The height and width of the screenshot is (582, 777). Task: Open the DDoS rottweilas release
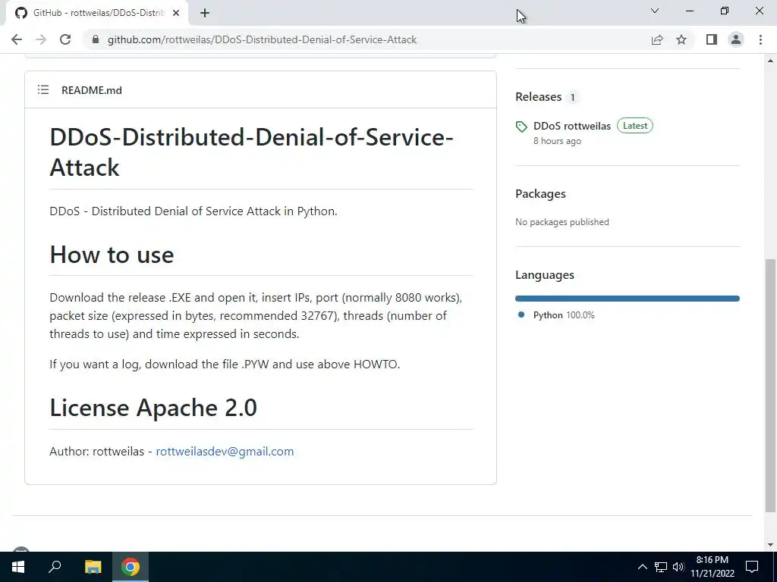tap(572, 126)
